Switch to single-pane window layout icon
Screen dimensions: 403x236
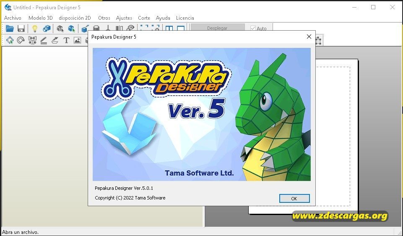181,28
